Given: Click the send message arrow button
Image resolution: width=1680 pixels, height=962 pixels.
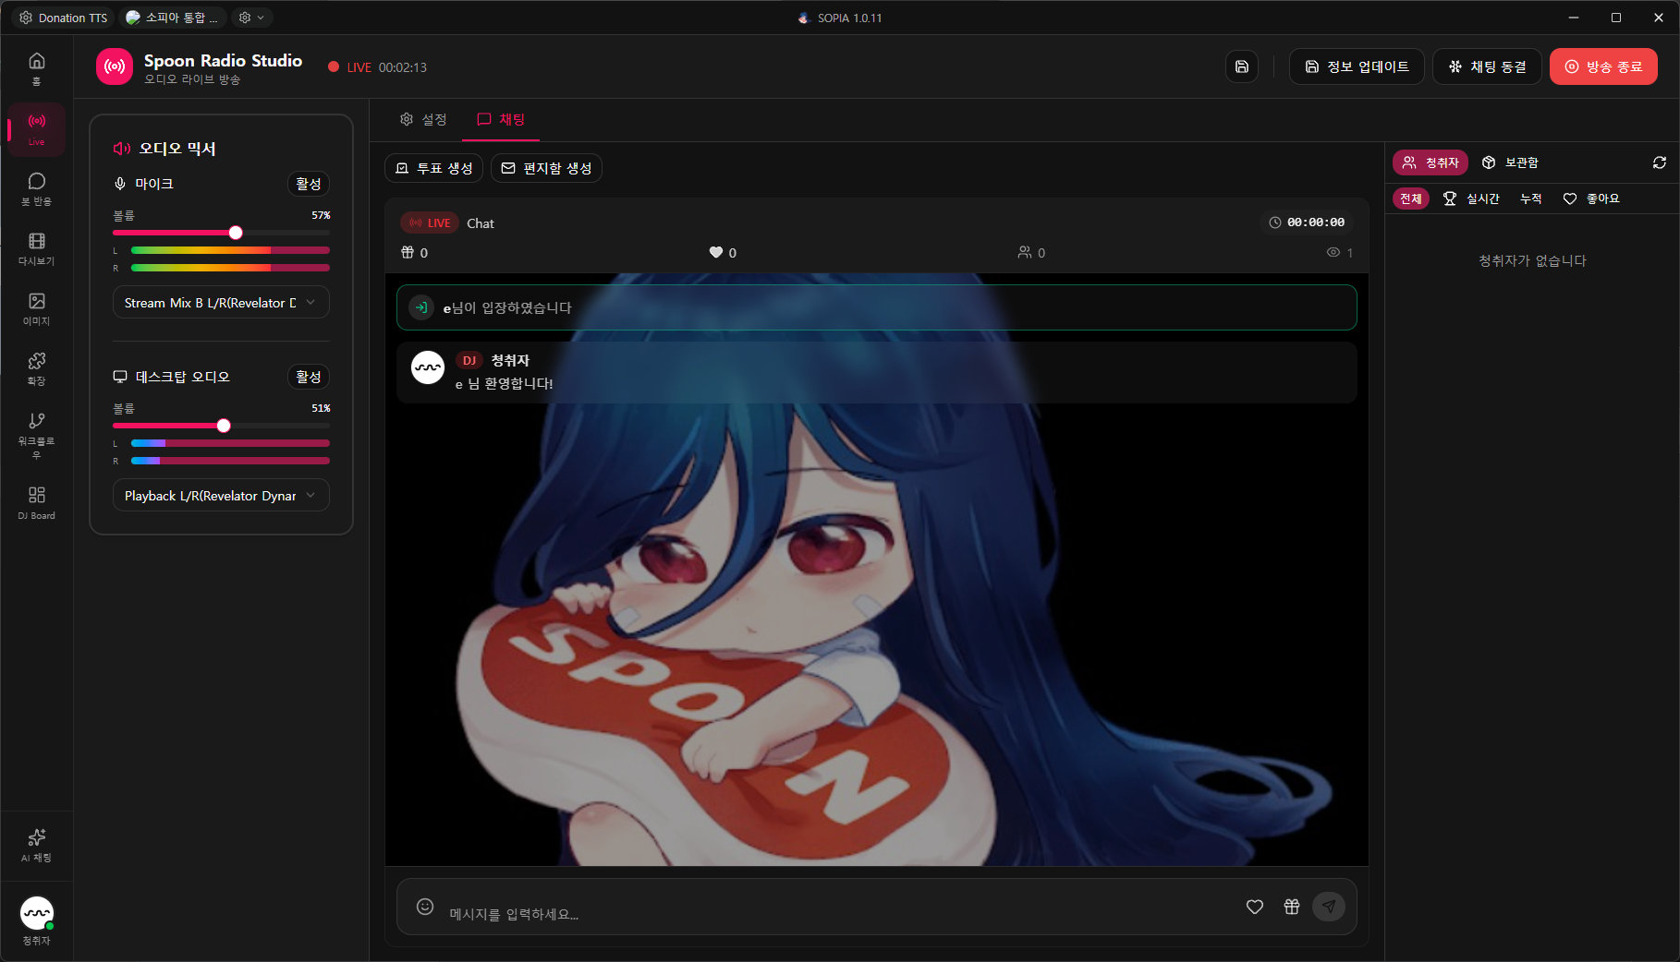Looking at the screenshot, I should click(x=1328, y=907).
